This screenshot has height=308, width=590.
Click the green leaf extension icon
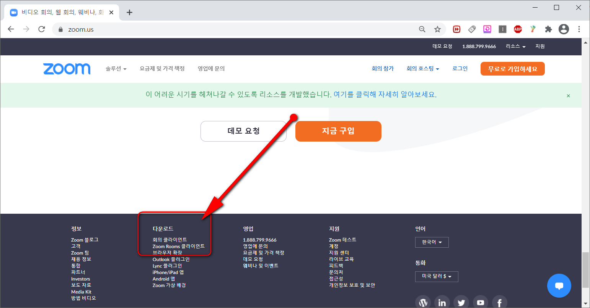click(533, 29)
